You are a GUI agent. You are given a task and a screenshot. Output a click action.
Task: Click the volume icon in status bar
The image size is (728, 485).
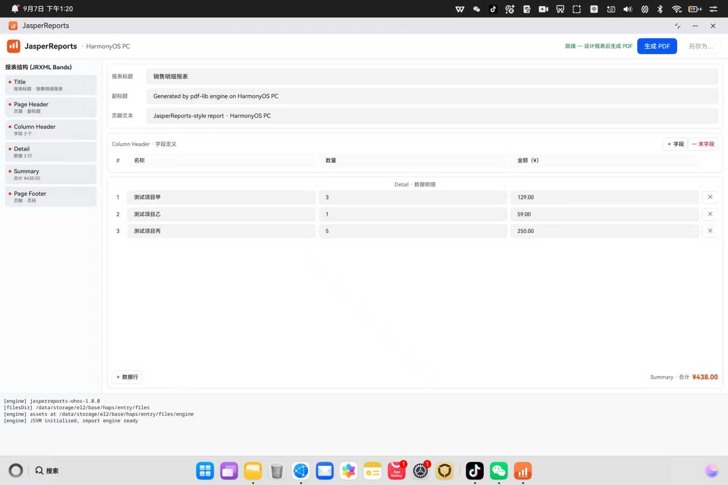[628, 9]
